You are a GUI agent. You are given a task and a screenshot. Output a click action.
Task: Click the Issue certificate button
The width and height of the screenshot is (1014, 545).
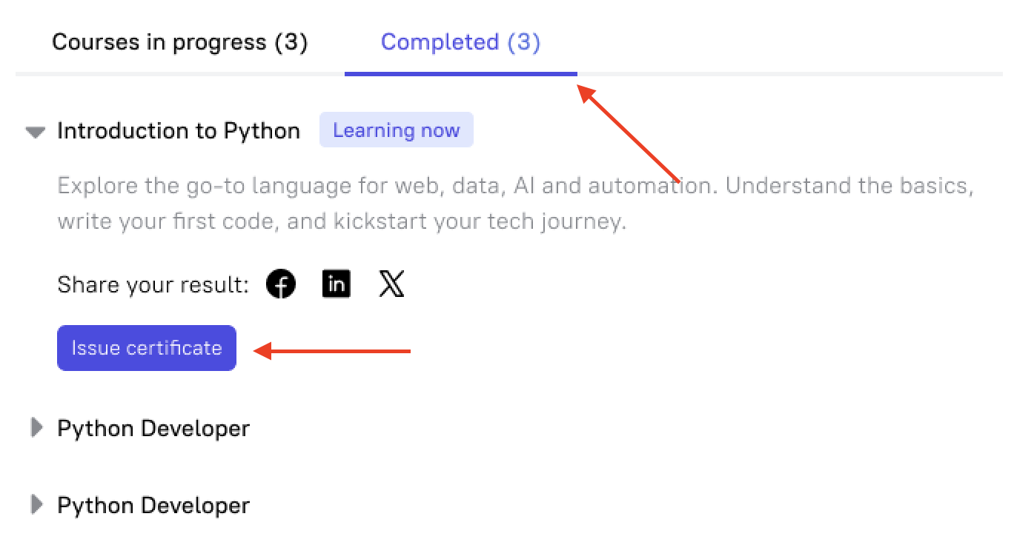tap(147, 348)
